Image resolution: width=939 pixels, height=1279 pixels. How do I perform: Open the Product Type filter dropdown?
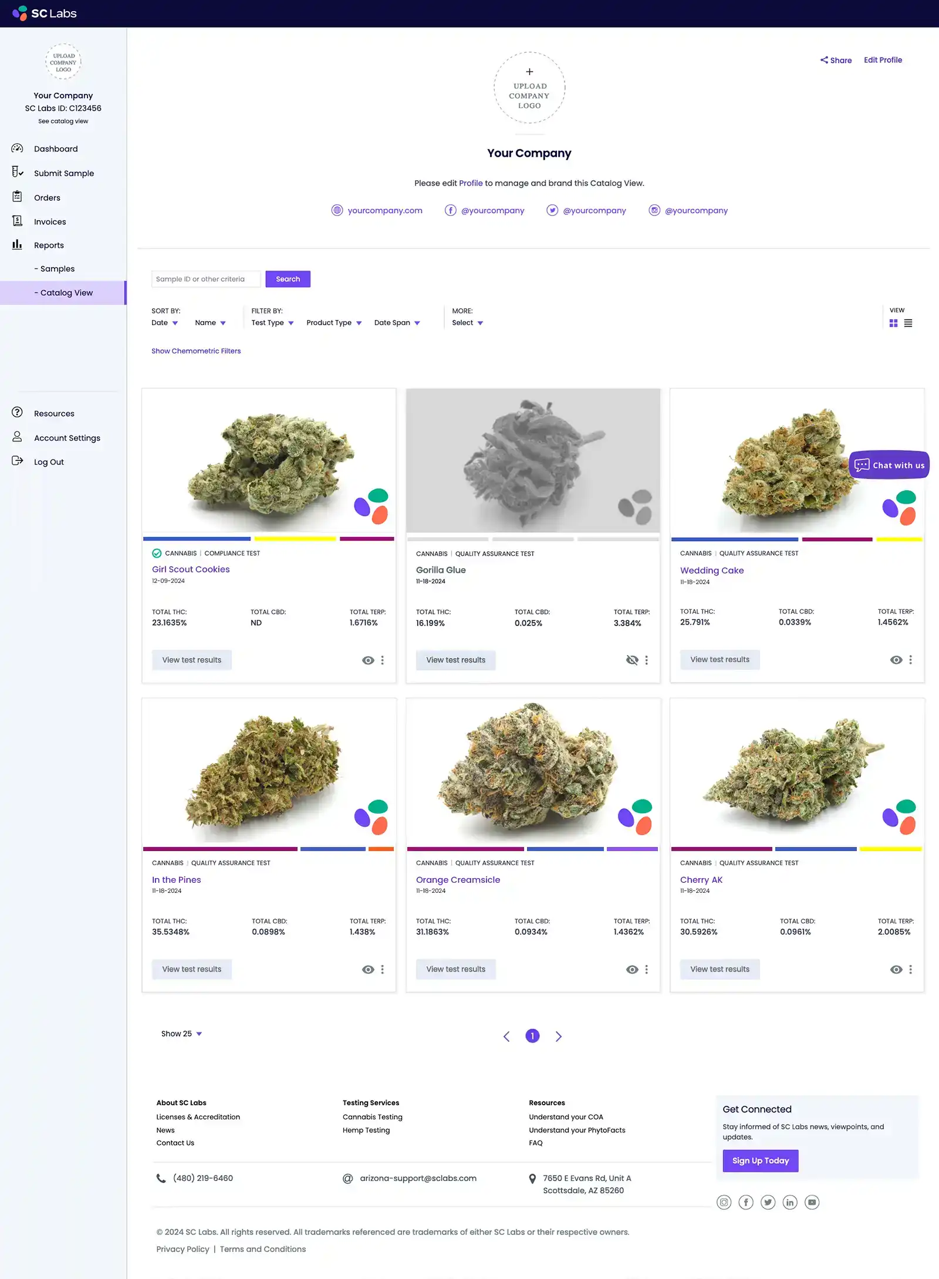[x=333, y=322]
